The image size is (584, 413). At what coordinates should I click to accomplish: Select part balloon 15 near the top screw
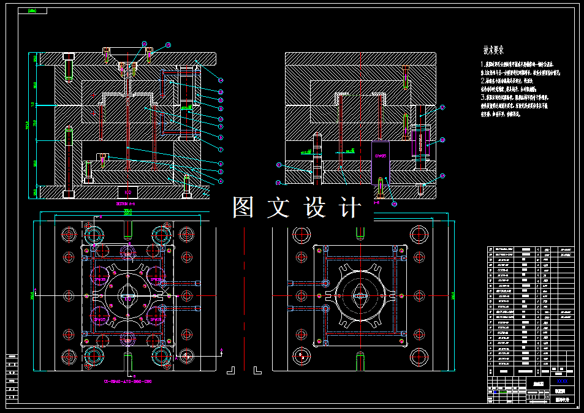coord(168,45)
